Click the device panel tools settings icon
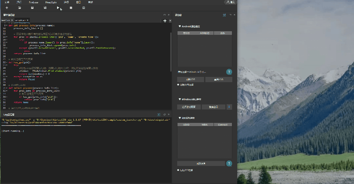354x184 pixels. tap(224, 15)
